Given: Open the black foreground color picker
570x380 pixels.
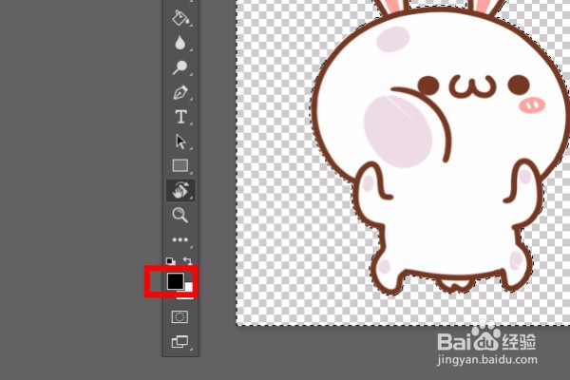Looking at the screenshot, I should pos(175,281).
